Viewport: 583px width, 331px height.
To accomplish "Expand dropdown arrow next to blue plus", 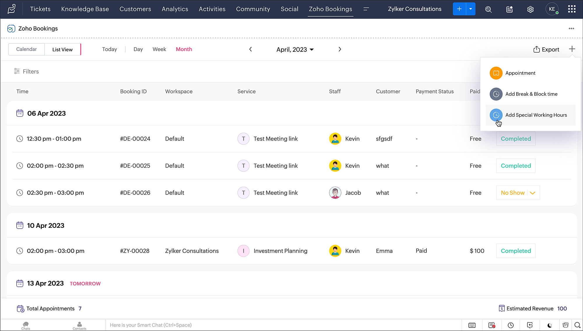I will point(470,9).
